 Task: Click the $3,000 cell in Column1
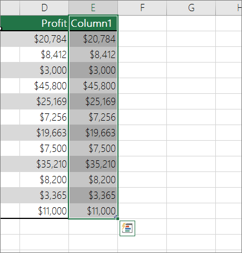pos(93,70)
